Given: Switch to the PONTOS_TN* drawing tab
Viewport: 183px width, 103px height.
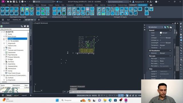Looking at the screenshot, I should [17, 20].
